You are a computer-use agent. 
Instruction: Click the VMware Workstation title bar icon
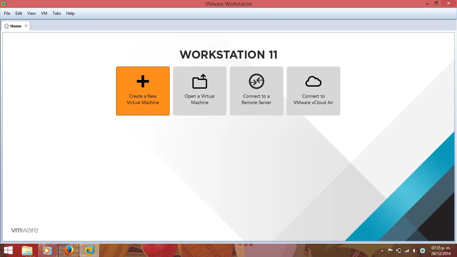point(4,4)
